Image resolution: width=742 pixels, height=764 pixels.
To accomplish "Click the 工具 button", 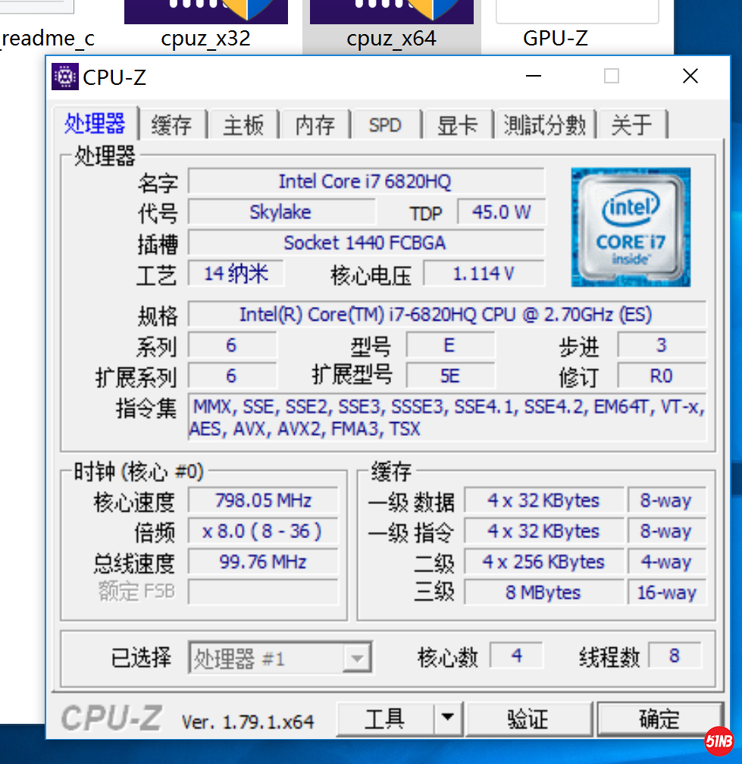I will pyautogui.click(x=385, y=719).
